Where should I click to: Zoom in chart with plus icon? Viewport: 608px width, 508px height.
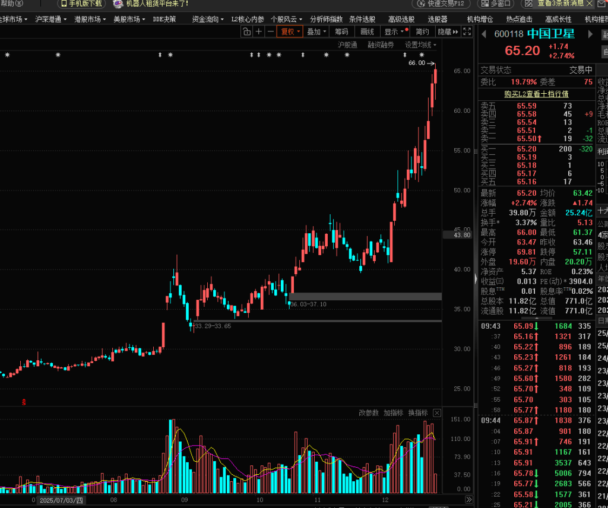[258, 31]
